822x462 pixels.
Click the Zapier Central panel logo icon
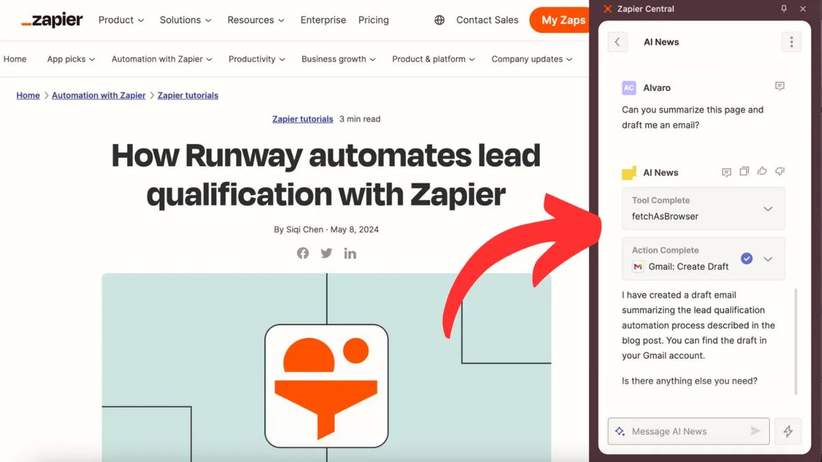coord(608,9)
